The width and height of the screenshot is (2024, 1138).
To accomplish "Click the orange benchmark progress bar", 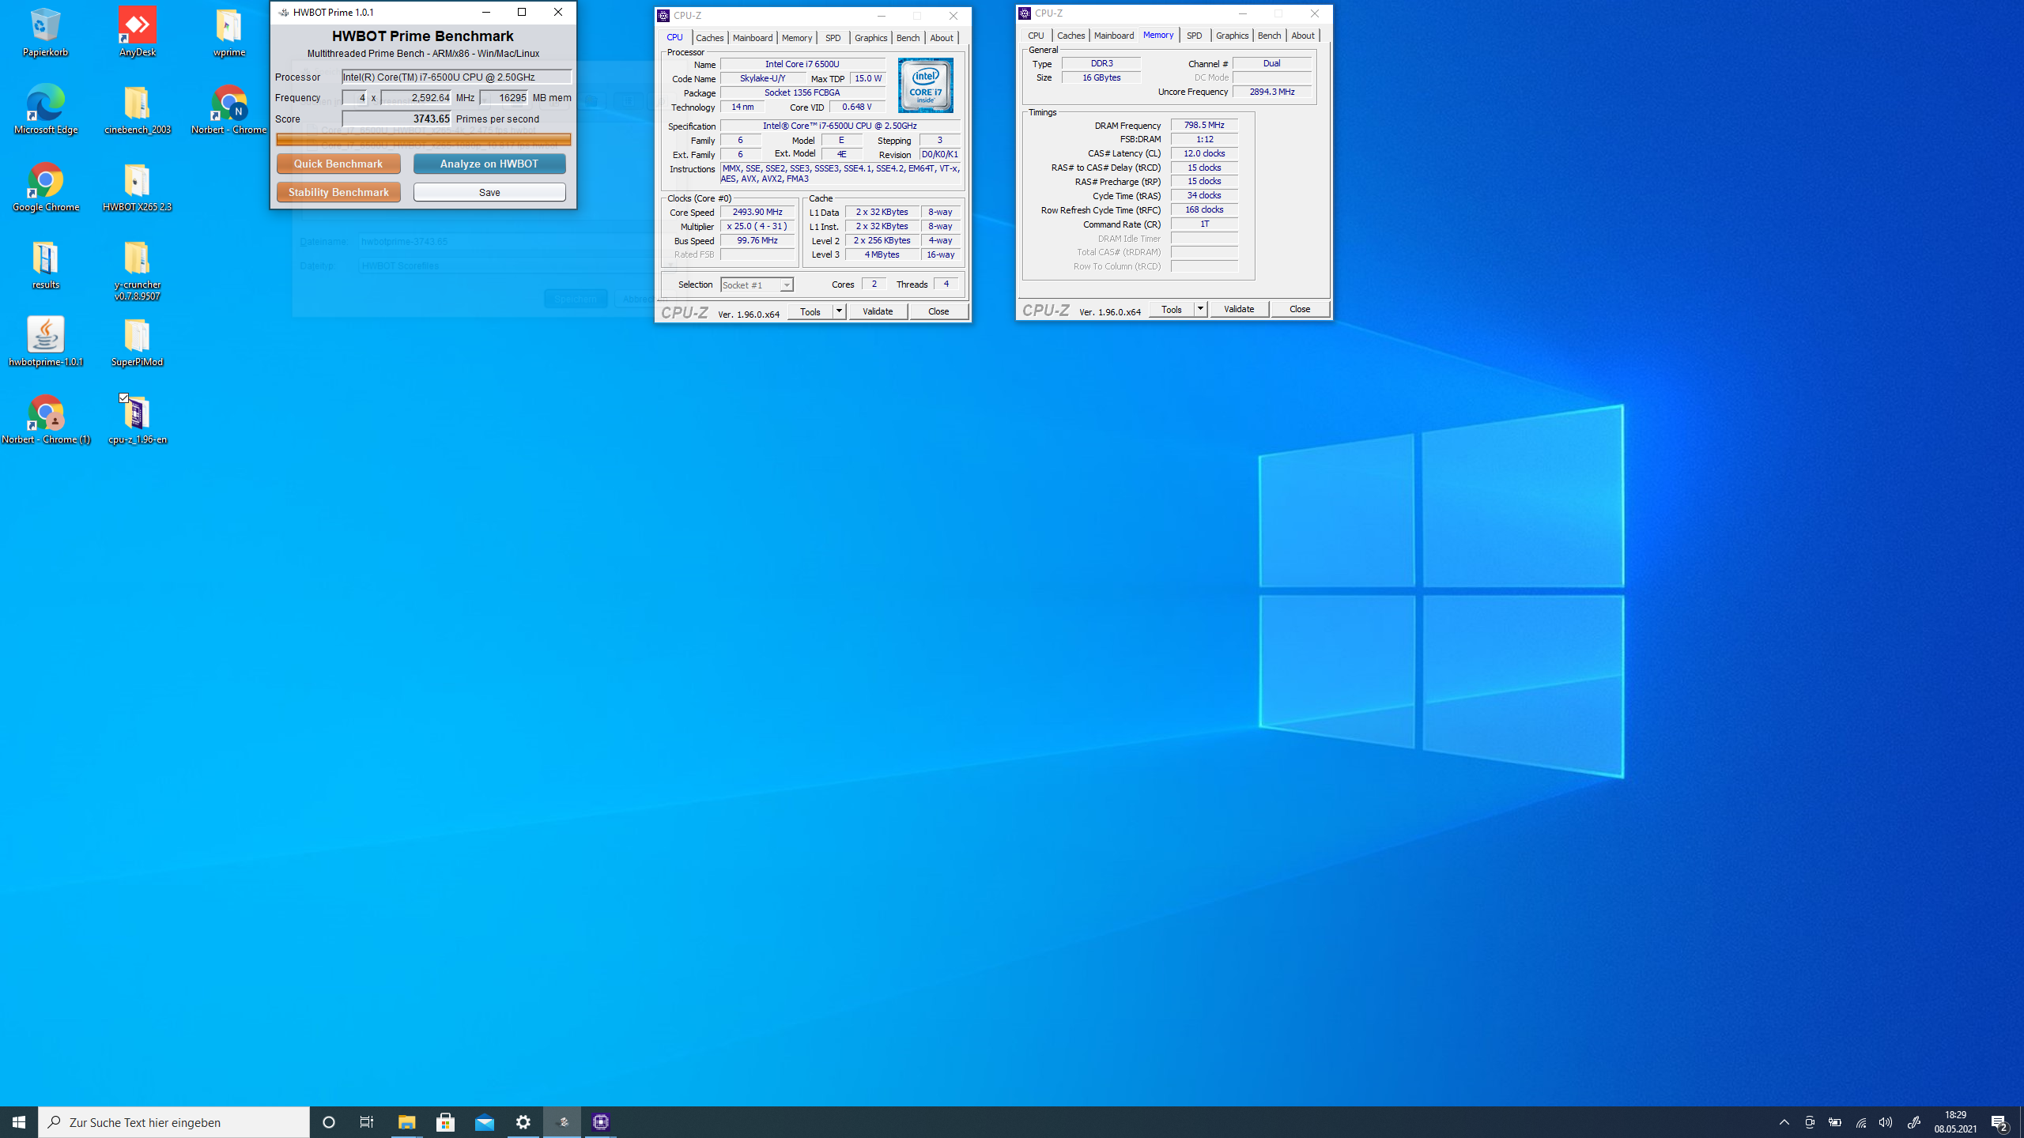I will [x=423, y=140].
